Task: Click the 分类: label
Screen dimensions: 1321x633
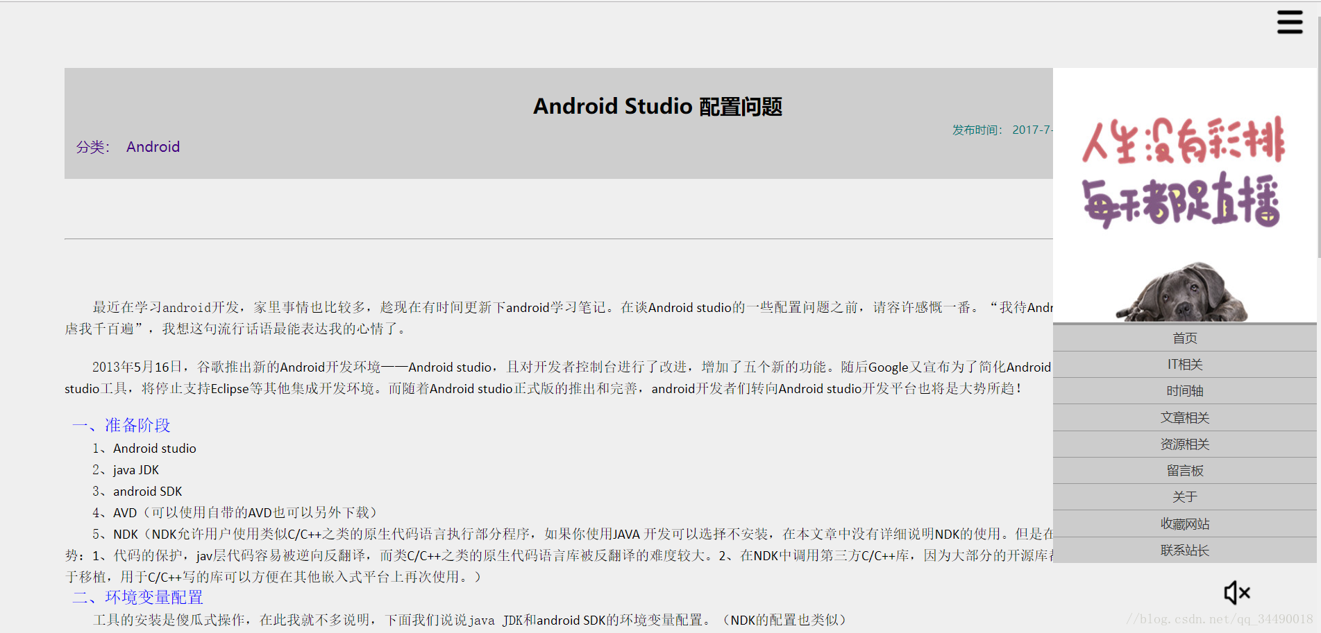Action: point(93,147)
